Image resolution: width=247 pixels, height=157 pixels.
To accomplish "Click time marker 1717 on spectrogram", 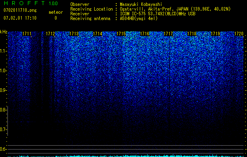I will [168, 34].
